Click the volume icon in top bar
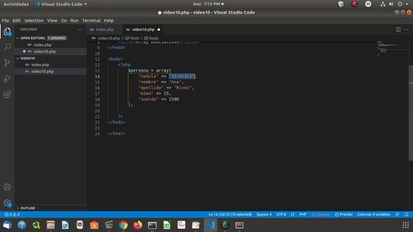 391,5
